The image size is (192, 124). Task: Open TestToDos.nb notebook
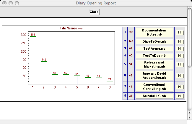click(154, 55)
